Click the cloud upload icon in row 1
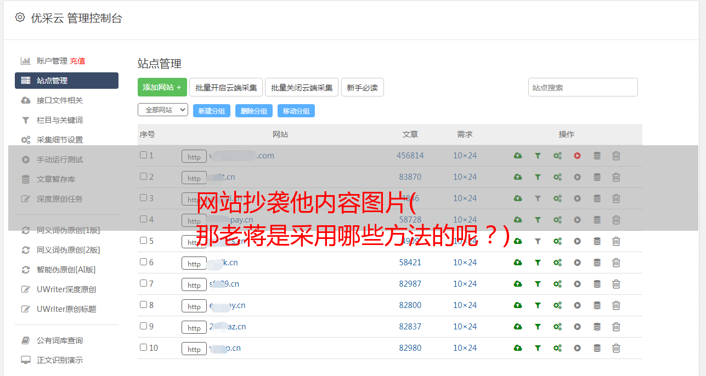This screenshot has width=706, height=376. click(x=518, y=156)
